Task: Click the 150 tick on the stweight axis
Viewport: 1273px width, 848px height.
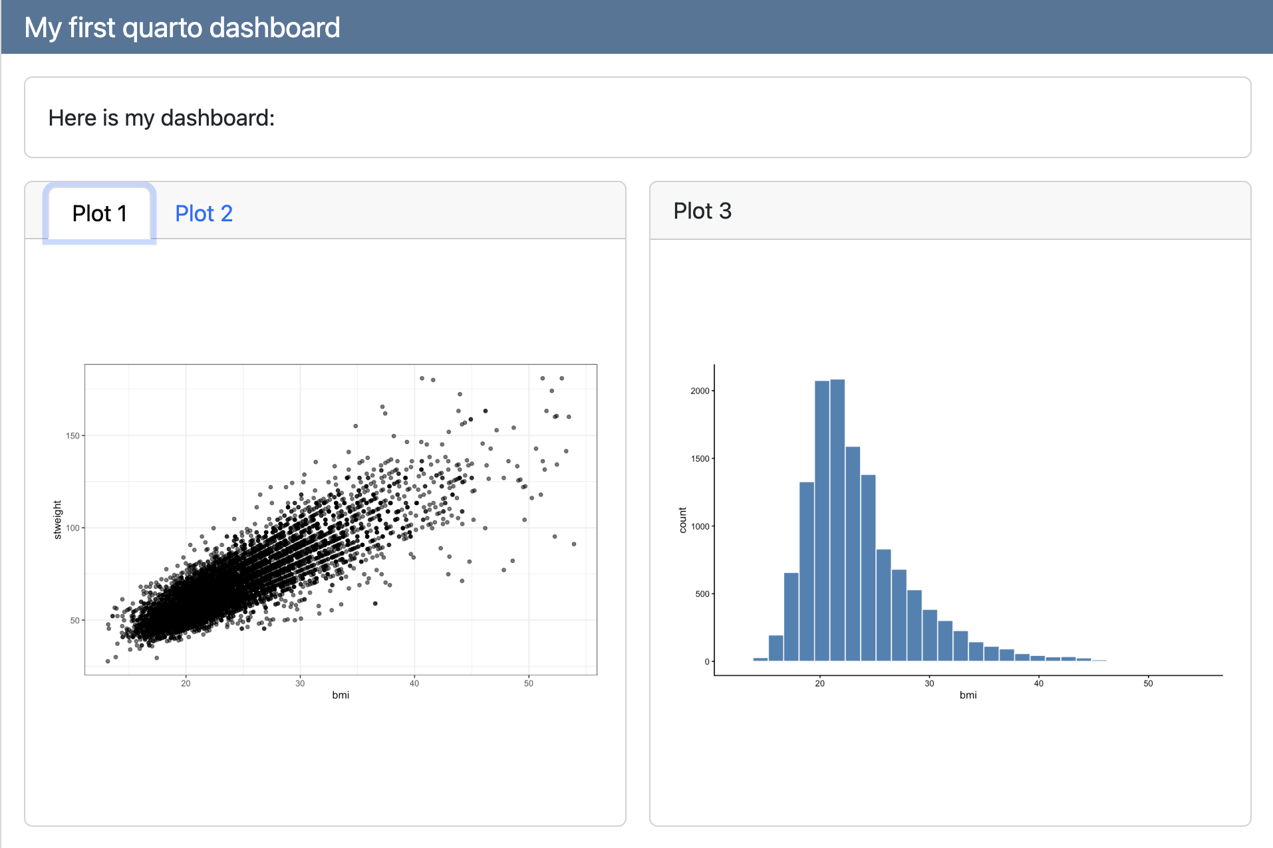Action: (x=72, y=436)
